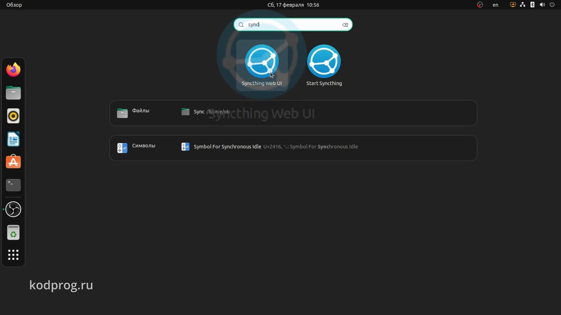Click the wired network status icon
561x315 pixels.
[x=522, y=5]
